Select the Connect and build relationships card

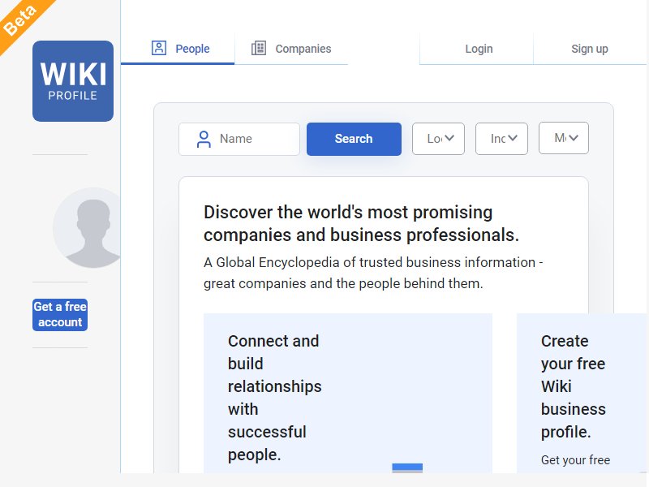click(348, 393)
